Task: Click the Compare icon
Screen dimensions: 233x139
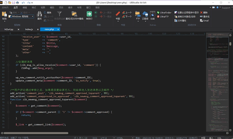Action: [153, 14]
